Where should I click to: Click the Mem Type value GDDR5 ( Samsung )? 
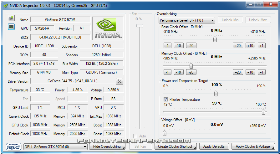[x=102, y=72]
